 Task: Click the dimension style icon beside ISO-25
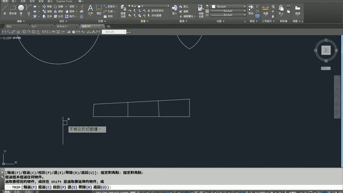(129, 32)
